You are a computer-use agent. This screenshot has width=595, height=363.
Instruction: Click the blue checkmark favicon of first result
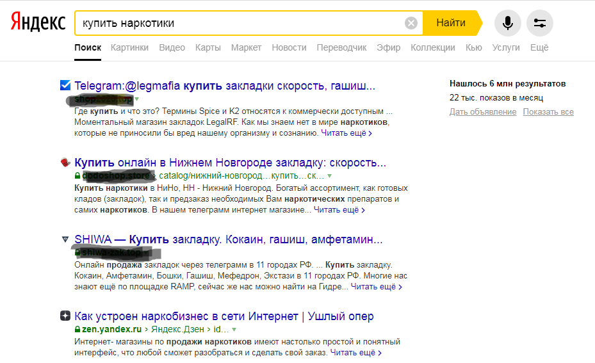coord(65,85)
